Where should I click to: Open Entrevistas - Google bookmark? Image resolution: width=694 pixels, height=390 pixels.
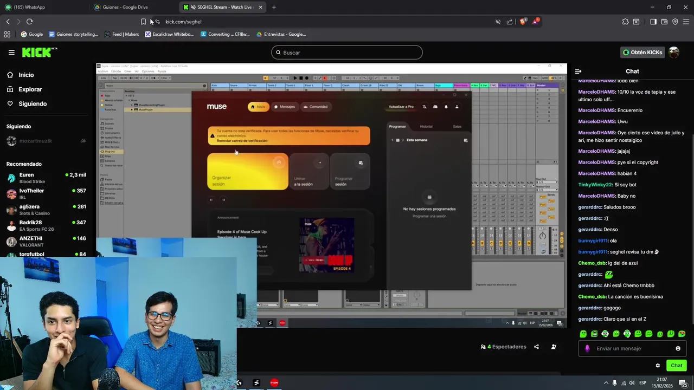pyautogui.click(x=281, y=34)
